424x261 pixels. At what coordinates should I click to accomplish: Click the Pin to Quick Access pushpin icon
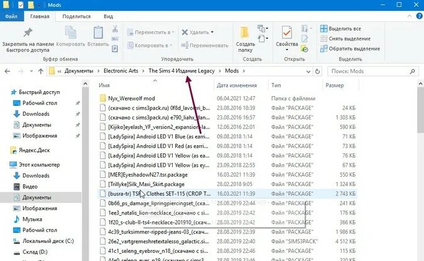coord(28,33)
